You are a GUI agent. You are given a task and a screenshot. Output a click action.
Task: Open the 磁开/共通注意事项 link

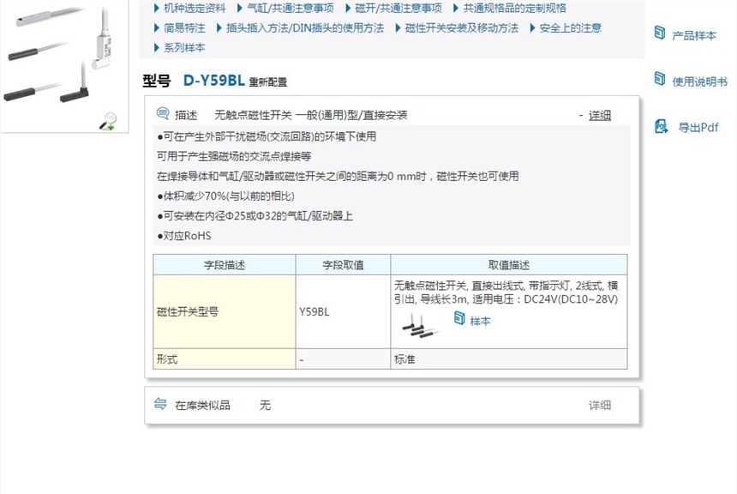pos(398,8)
